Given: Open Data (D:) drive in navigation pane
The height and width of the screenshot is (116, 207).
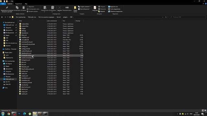Looking at the screenshot, I should [8, 84].
